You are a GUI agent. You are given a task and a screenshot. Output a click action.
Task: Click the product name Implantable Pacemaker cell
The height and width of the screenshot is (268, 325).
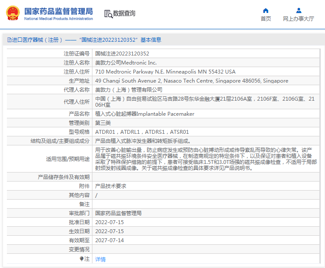(144, 114)
